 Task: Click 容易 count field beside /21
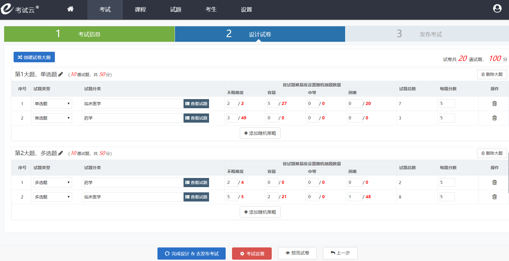click(x=273, y=197)
